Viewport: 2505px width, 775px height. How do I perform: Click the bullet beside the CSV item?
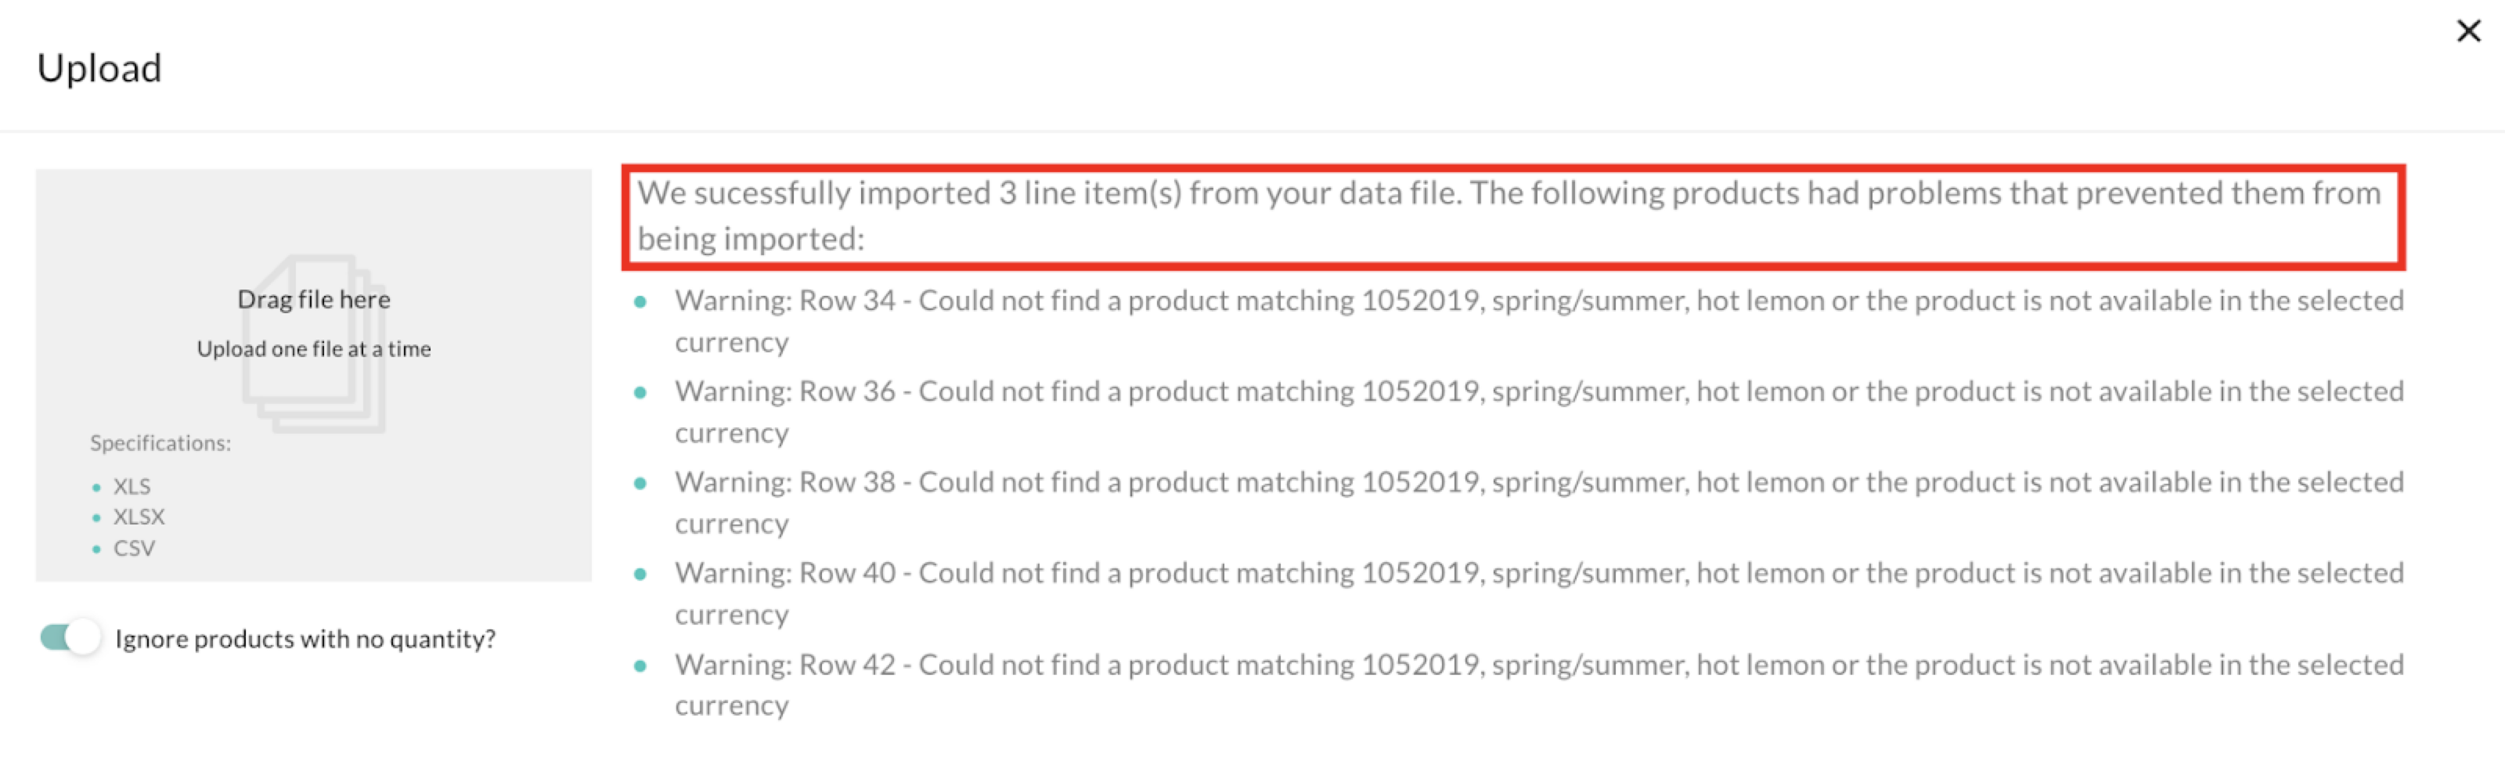(x=96, y=550)
